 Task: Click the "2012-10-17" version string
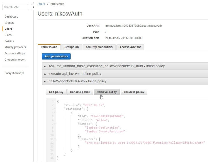[94, 105]
